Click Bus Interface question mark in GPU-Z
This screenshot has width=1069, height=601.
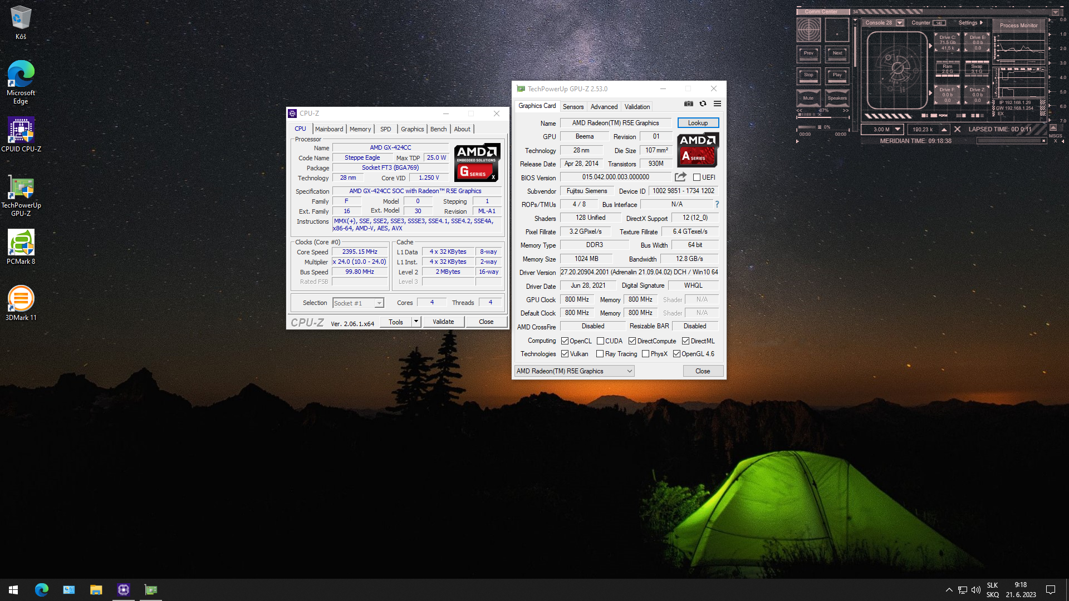click(717, 204)
